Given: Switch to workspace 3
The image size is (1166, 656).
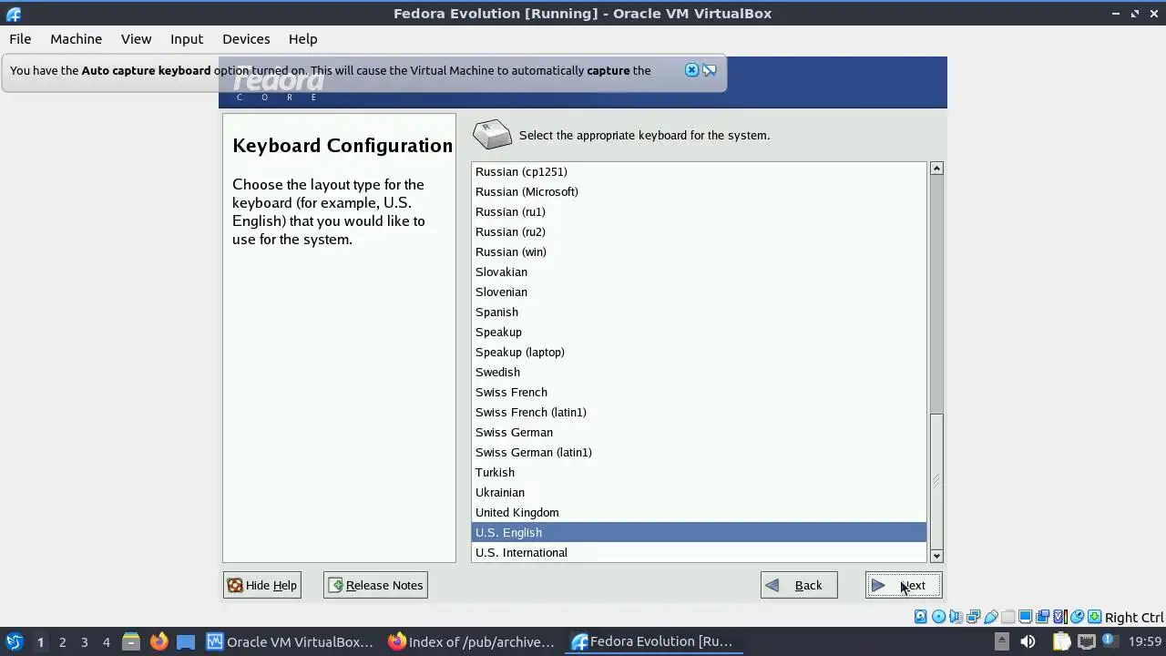Looking at the screenshot, I should tap(84, 641).
